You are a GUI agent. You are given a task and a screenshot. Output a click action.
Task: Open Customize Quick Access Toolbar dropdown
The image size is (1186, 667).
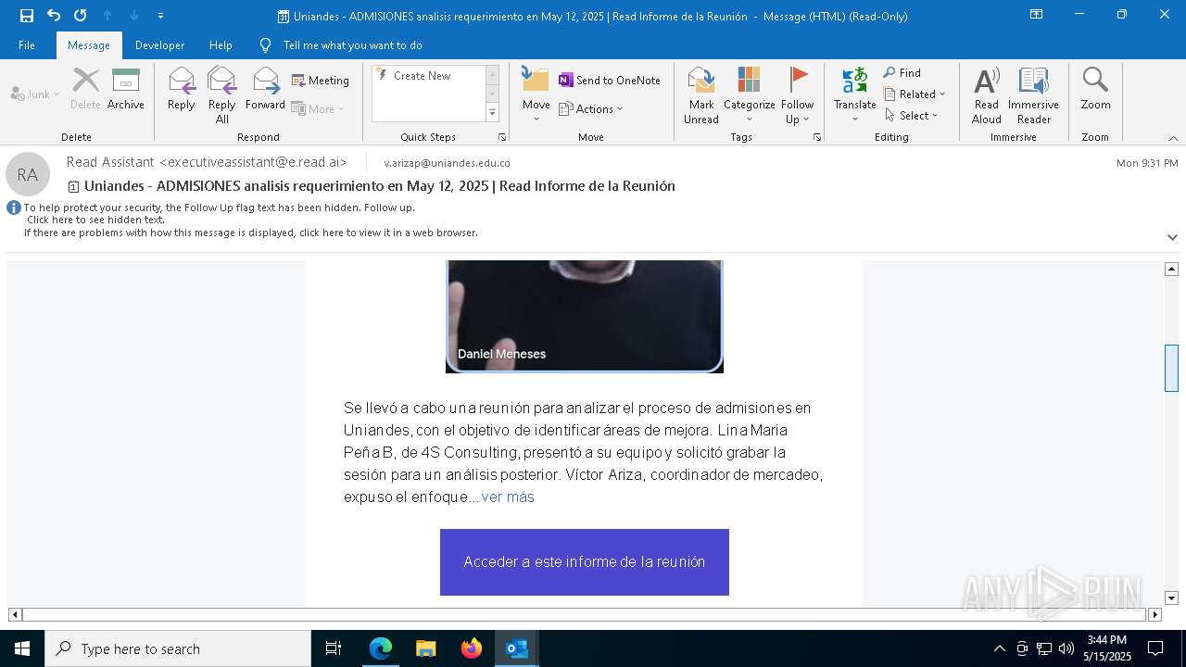(x=160, y=16)
